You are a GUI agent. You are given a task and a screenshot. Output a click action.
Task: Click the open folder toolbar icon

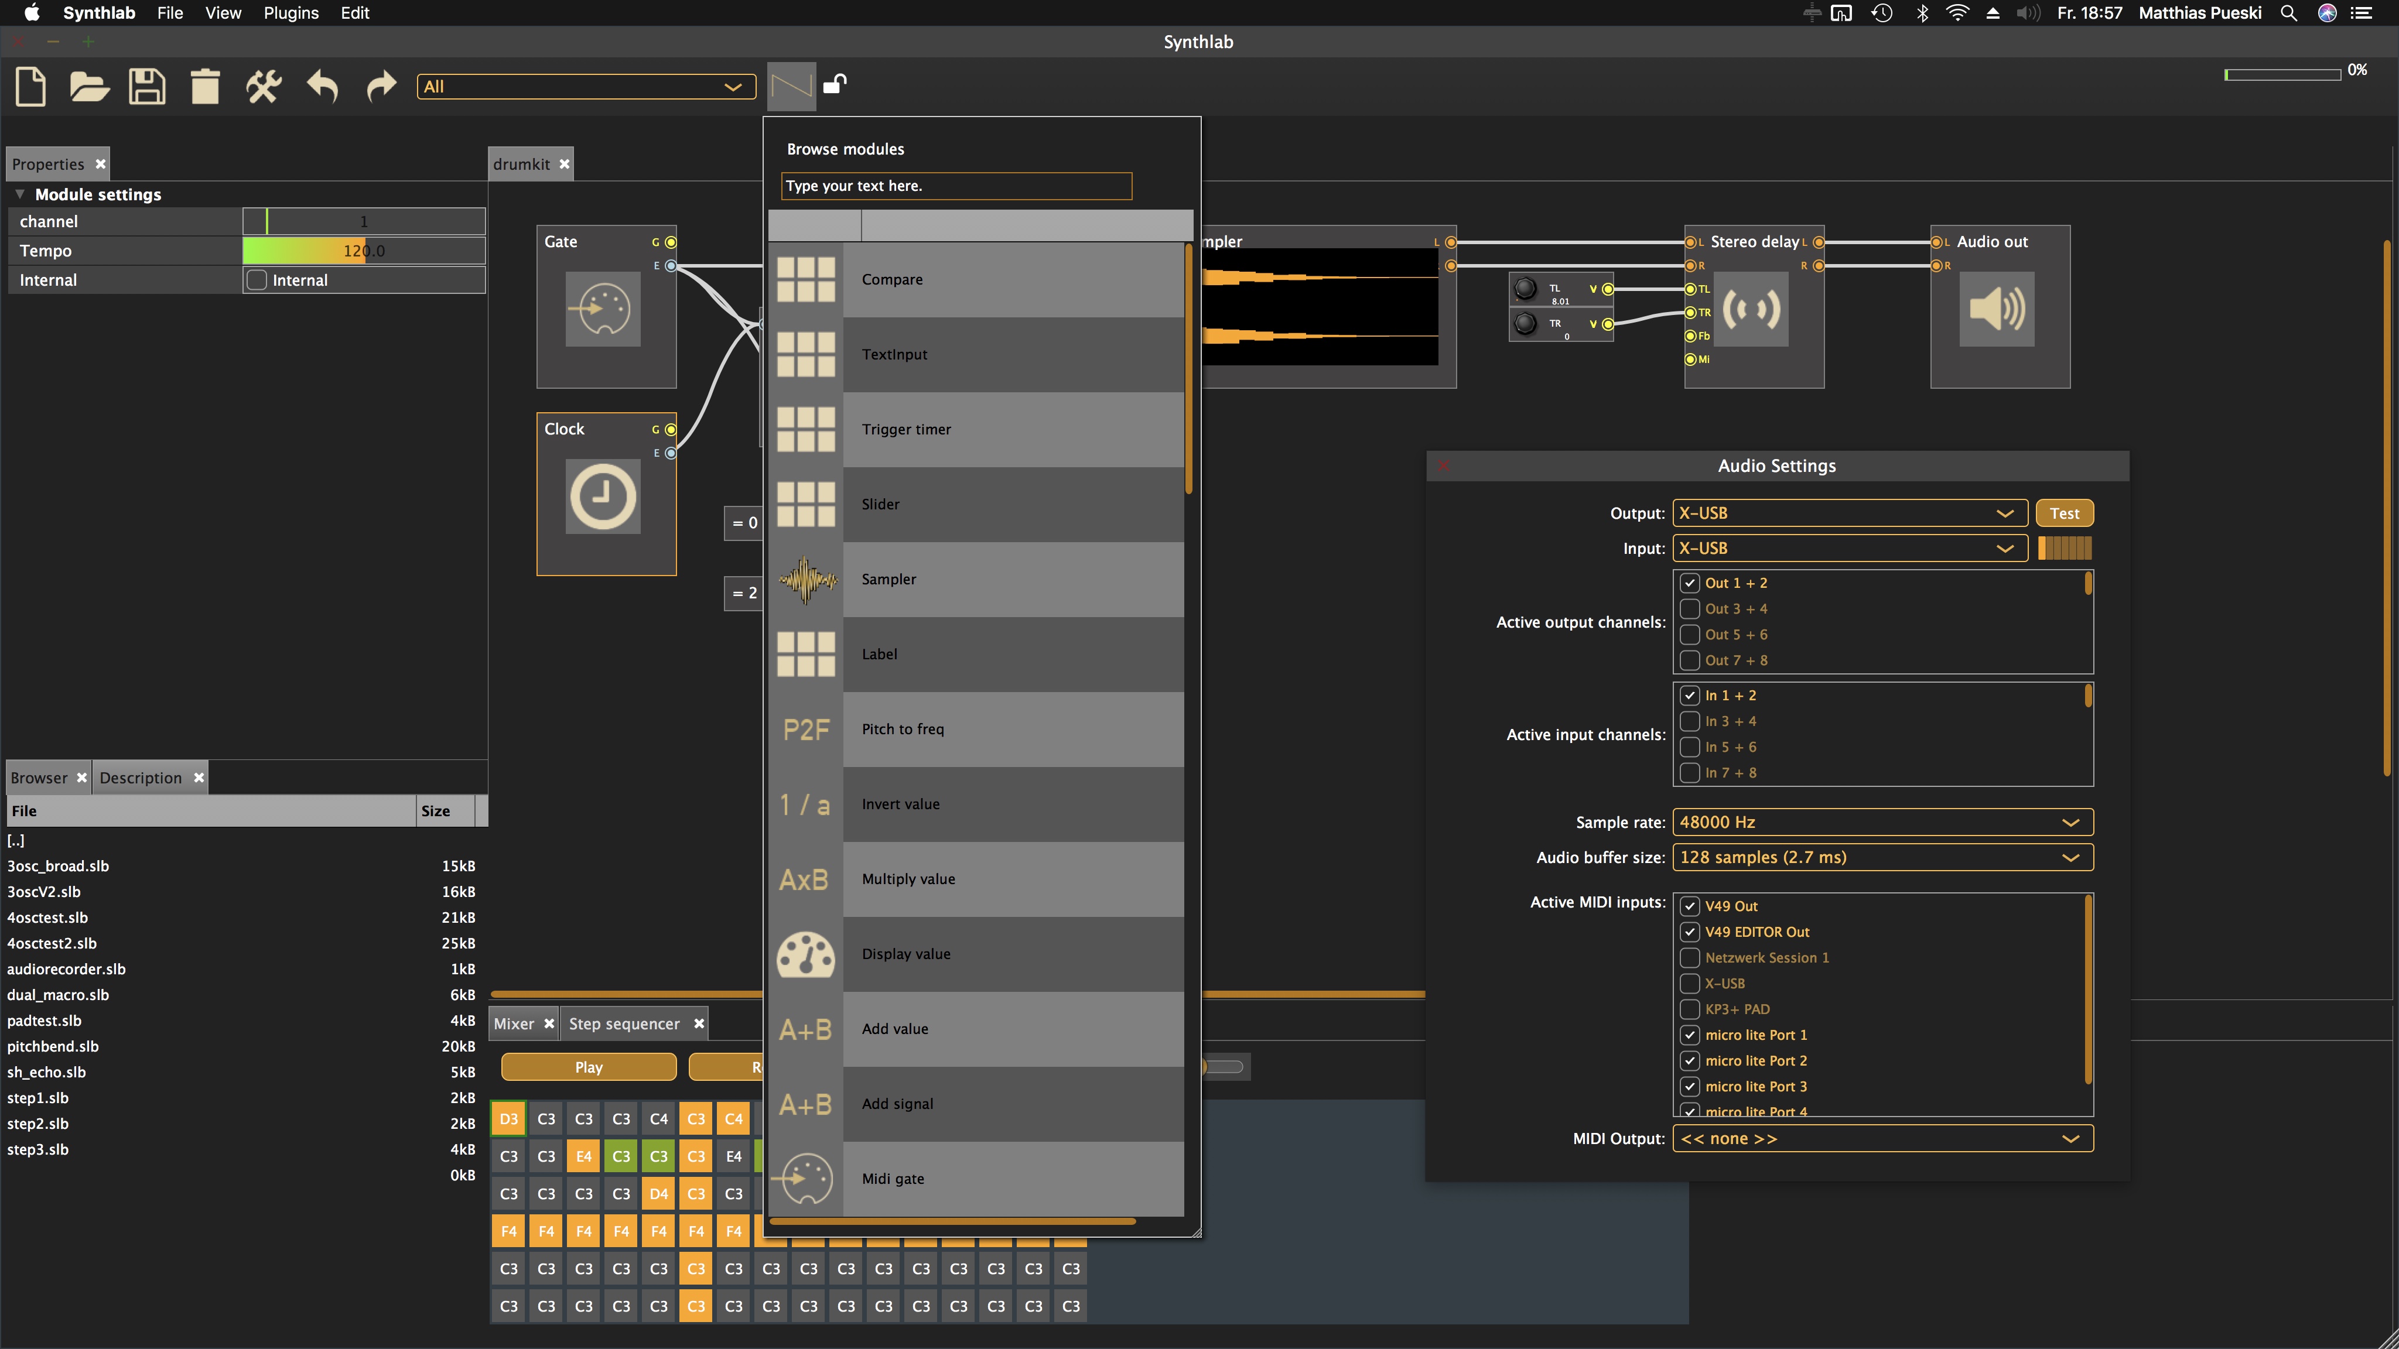(x=90, y=87)
